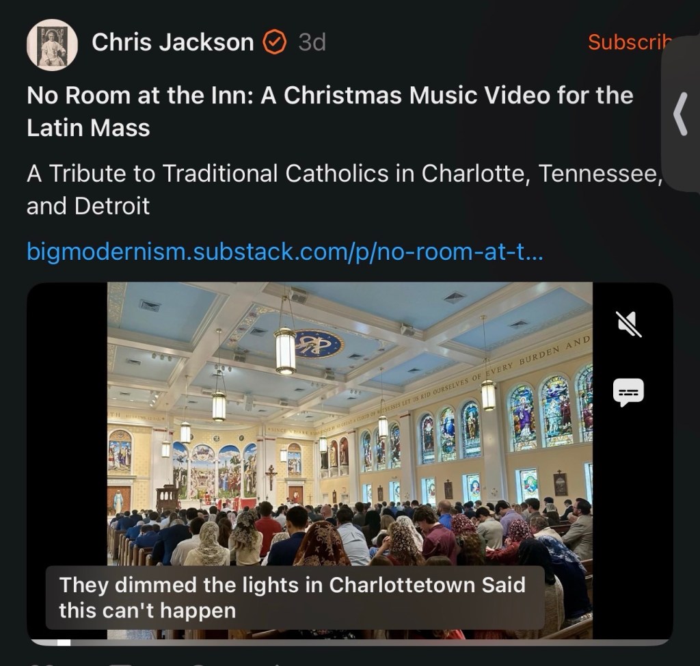This screenshot has height=666, width=700.
Task: Mute or unmute the video sound
Action: pos(629,324)
